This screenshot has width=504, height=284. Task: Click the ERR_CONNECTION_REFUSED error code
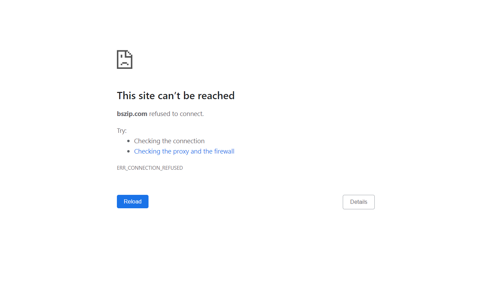click(150, 168)
